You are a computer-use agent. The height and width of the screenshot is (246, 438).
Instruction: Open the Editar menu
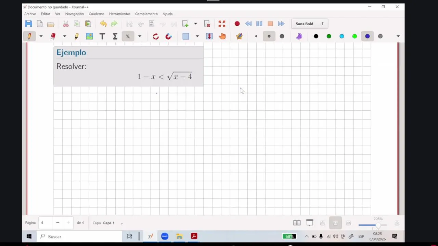tap(46, 14)
